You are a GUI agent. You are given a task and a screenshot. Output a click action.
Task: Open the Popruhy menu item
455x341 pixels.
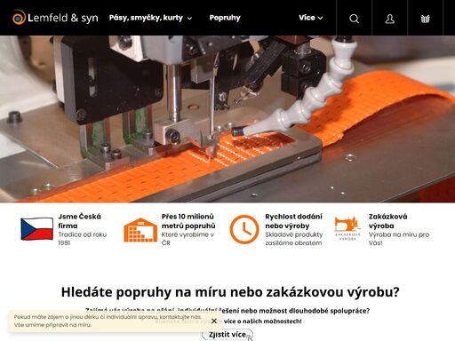click(x=225, y=18)
